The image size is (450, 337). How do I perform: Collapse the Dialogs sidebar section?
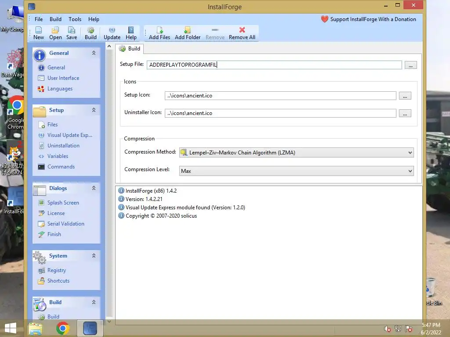click(x=94, y=188)
